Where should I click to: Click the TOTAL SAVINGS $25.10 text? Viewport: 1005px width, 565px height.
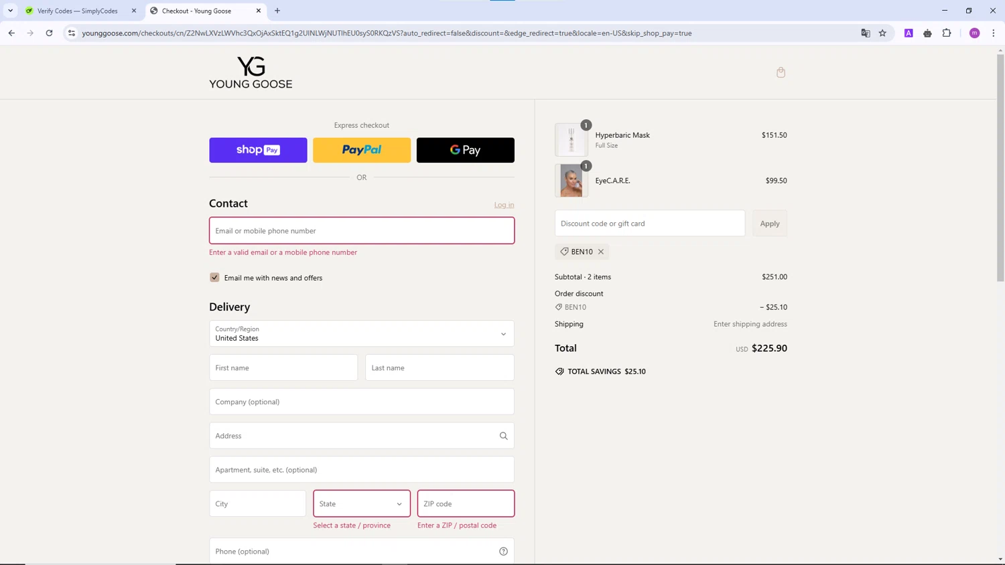[606, 372]
